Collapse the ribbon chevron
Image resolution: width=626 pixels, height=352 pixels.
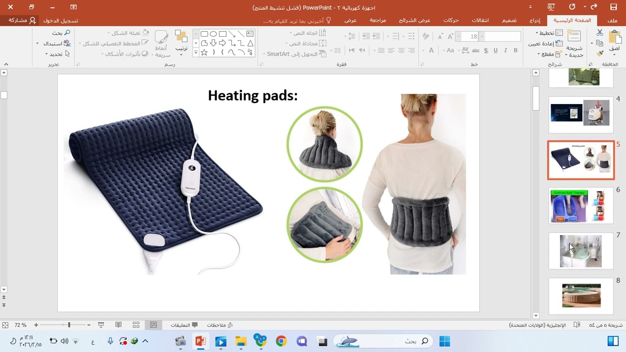click(x=6, y=64)
